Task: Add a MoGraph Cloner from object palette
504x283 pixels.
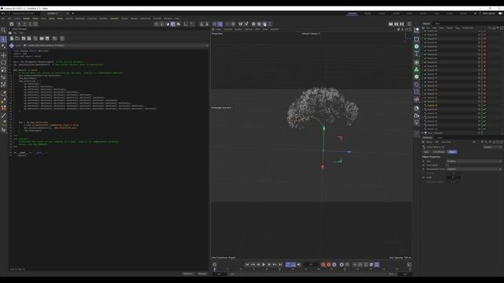Action: [417, 70]
